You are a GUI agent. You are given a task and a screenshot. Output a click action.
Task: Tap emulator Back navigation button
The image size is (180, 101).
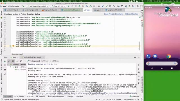[152, 68]
